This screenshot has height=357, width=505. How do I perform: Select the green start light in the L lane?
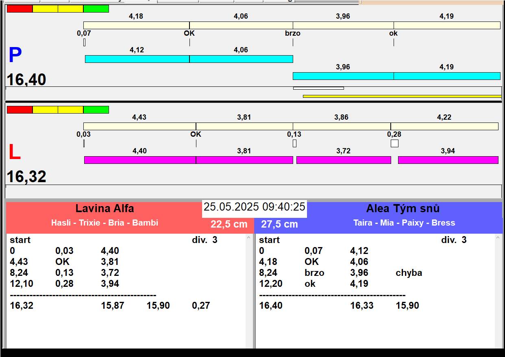[96, 110]
